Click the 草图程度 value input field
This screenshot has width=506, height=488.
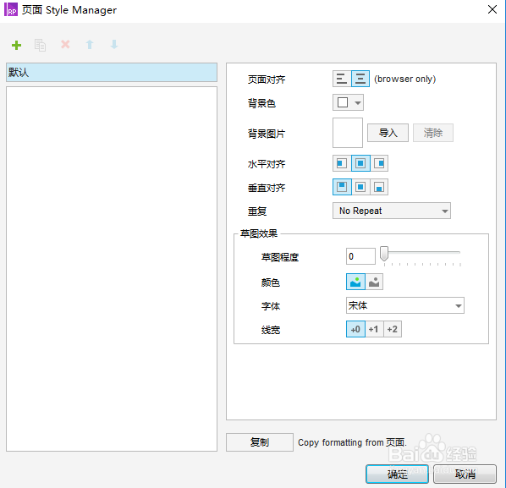[x=360, y=256]
